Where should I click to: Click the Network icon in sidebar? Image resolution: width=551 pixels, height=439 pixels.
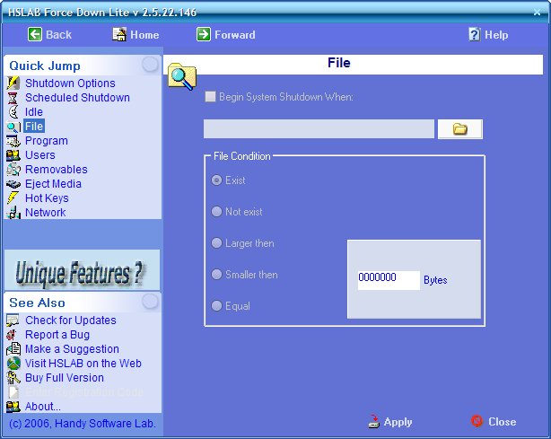[13, 213]
